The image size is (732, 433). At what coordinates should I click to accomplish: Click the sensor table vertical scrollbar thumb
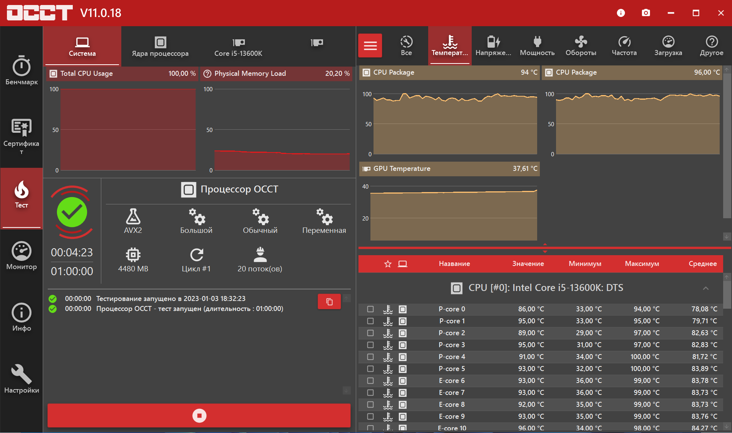(x=727, y=295)
